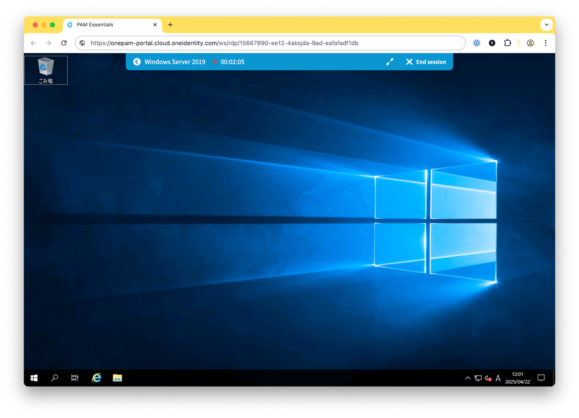This screenshot has width=579, height=418.
Task: Click the Windows Server 2019 session title
Action: (x=175, y=62)
